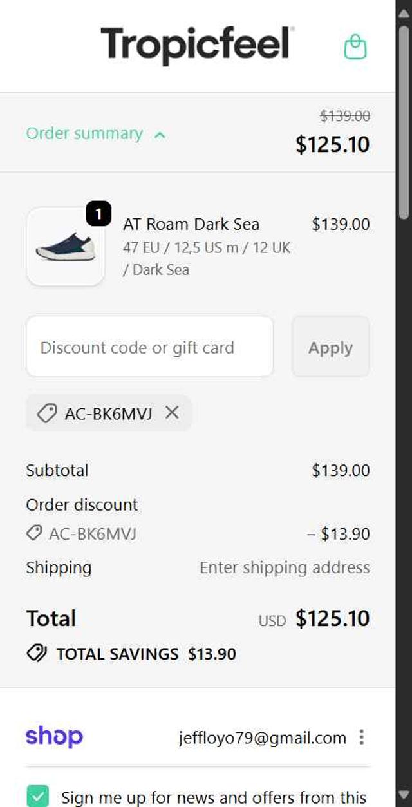This screenshot has width=412, height=807.
Task: Open the three-dot menu next to email
Action: (362, 737)
